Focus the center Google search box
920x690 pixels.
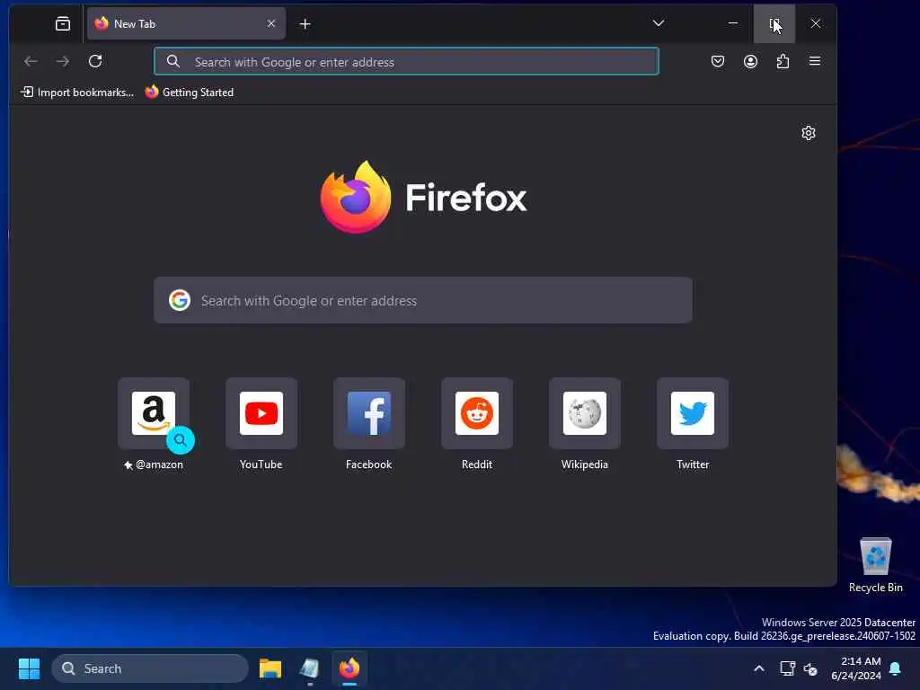pos(422,300)
